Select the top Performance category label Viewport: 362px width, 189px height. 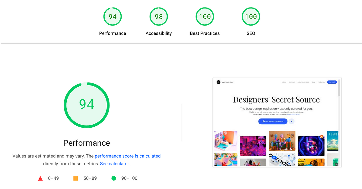[113, 33]
